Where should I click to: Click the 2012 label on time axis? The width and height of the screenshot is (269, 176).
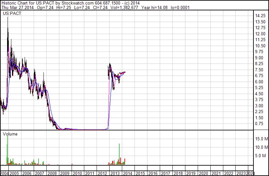[102, 173]
